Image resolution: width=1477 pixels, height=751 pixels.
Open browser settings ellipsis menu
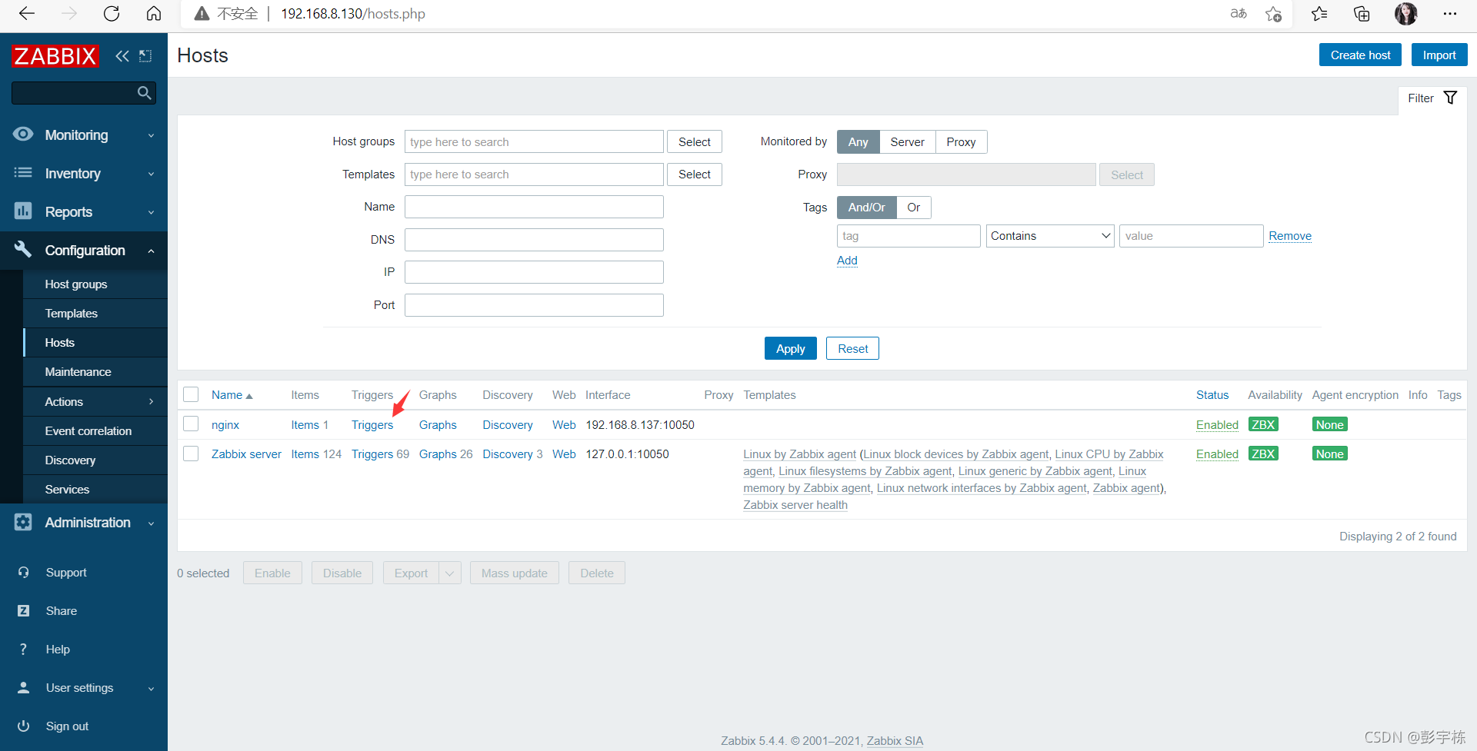click(x=1450, y=14)
